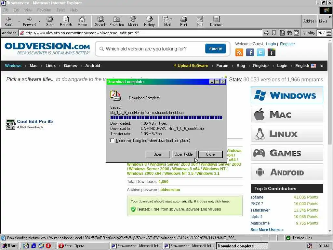Screen dimensions: 333x250
Task: Print the page using the Print icon
Action: tap(184, 21)
